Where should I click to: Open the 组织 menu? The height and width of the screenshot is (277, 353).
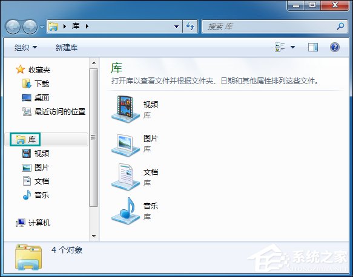coord(25,47)
